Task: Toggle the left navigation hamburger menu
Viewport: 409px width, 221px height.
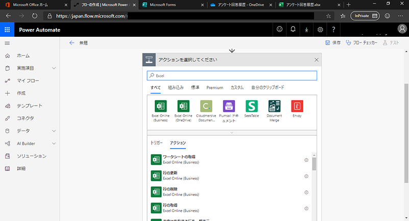Action: point(7,43)
